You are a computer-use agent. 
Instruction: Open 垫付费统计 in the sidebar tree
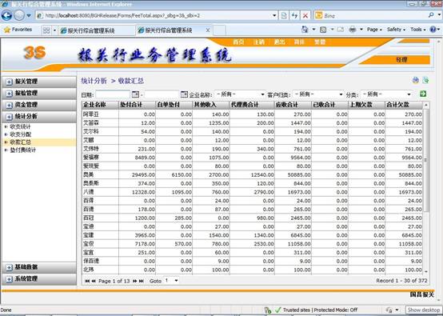pyautogui.click(x=23, y=150)
